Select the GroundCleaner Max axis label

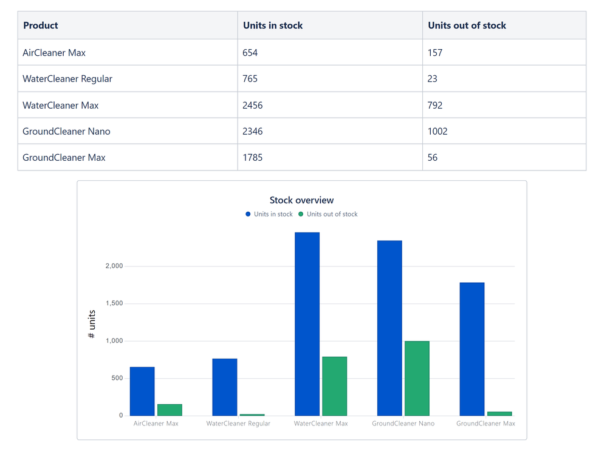click(x=485, y=423)
